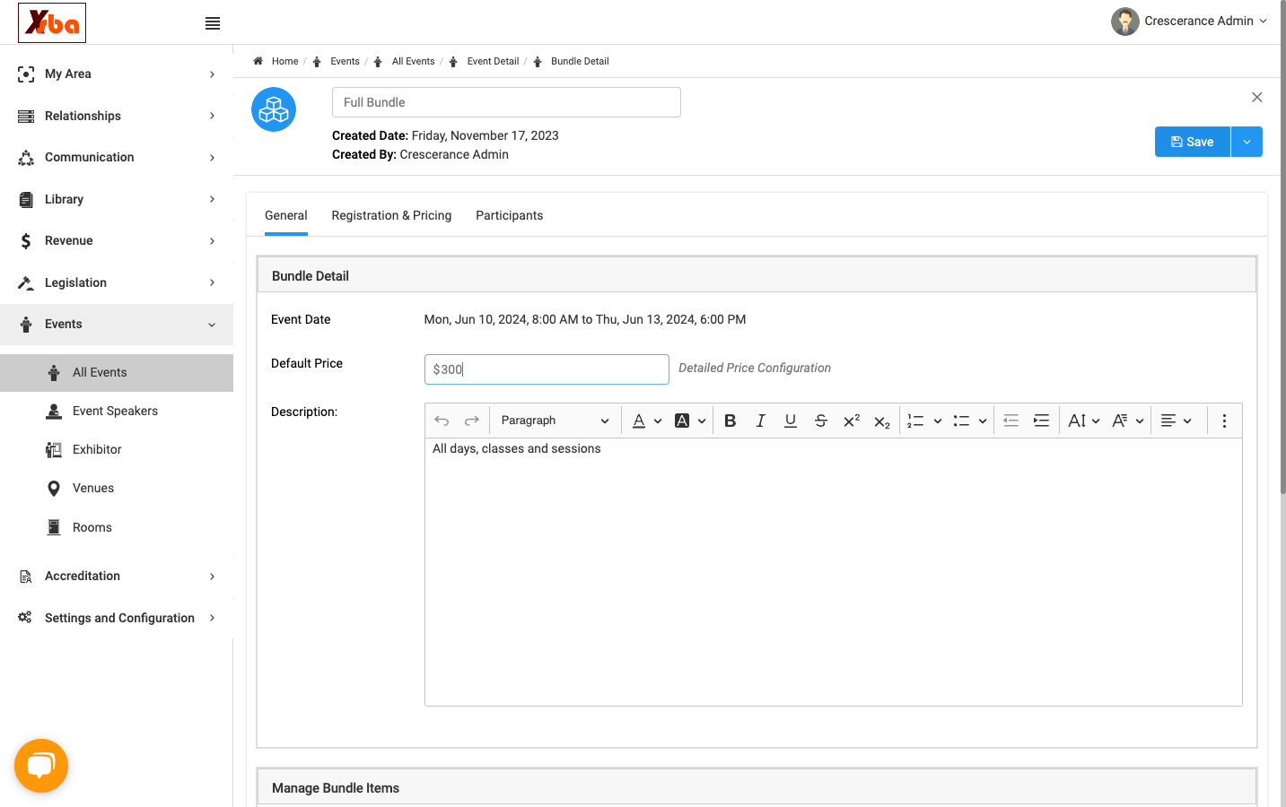This screenshot has height=807, width=1286.
Task: Switch to the Registration & Pricing tab
Action: tap(391, 216)
